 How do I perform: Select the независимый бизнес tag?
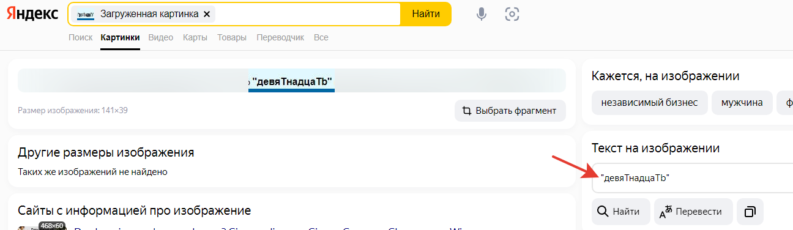[x=649, y=103]
